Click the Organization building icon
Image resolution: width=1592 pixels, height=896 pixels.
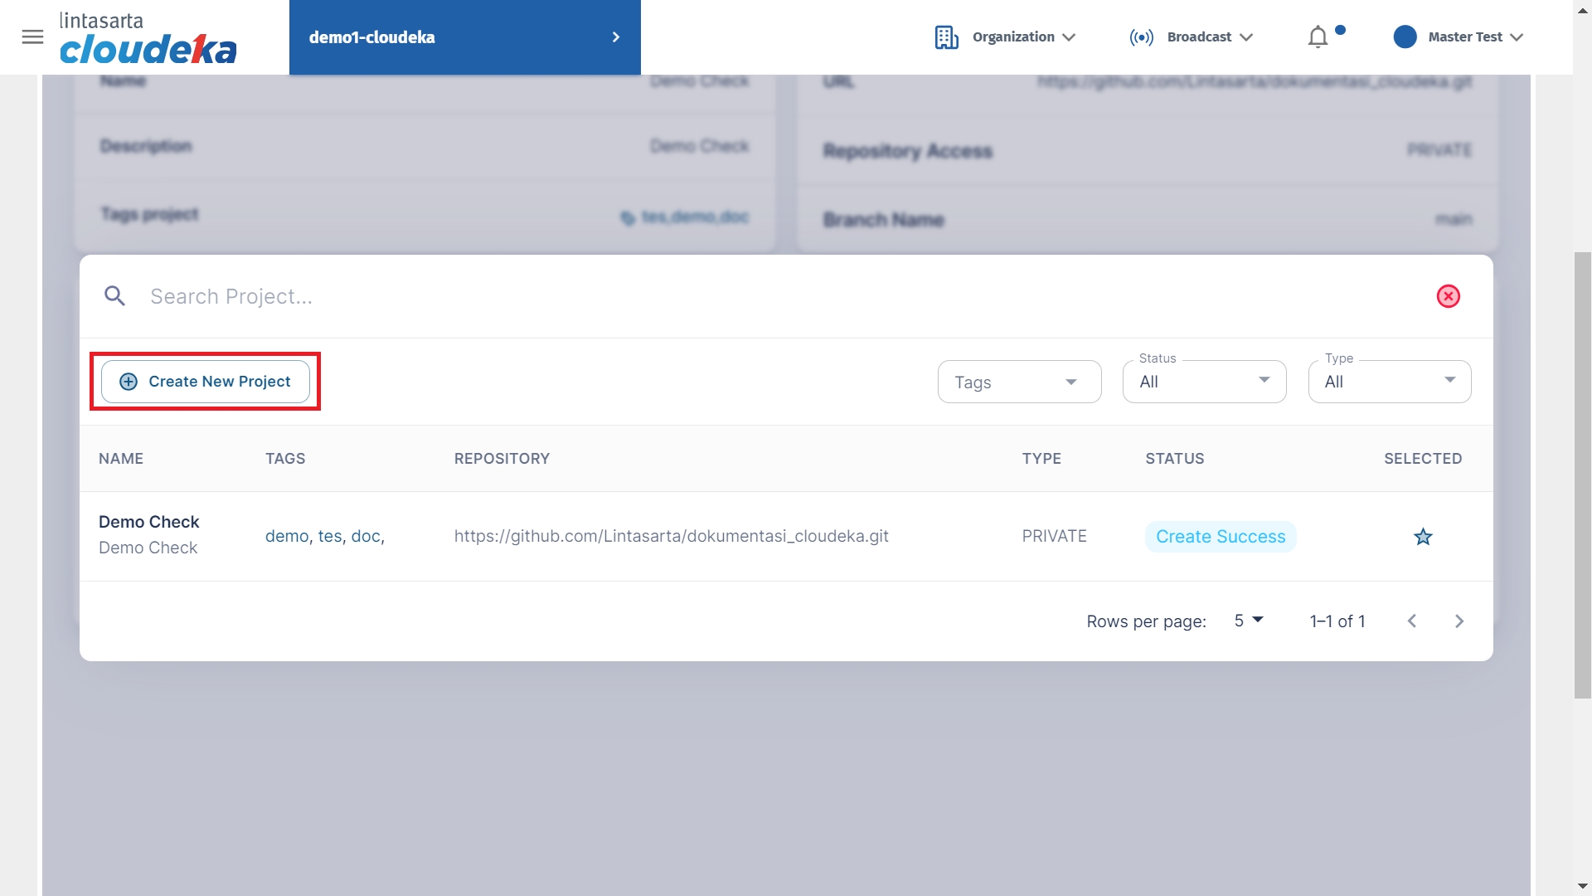pos(946,37)
